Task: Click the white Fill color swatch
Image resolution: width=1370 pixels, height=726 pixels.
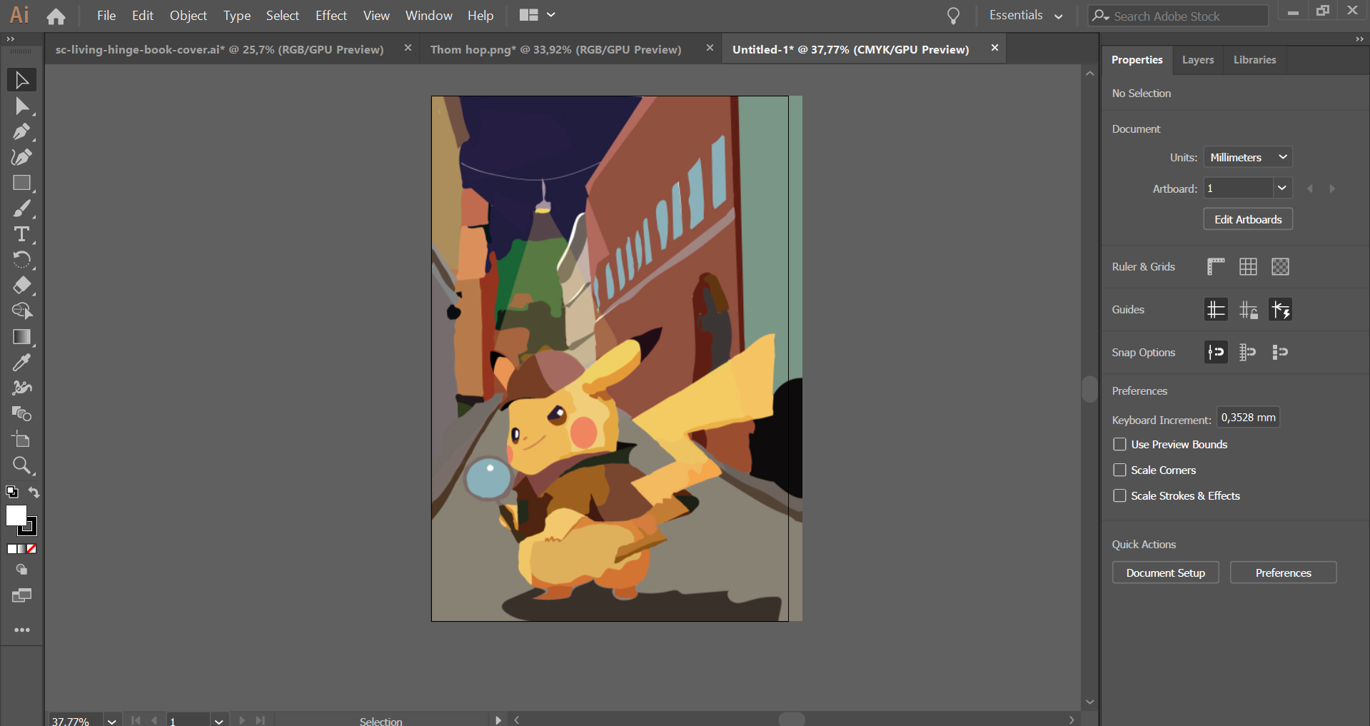Action: pyautogui.click(x=16, y=515)
